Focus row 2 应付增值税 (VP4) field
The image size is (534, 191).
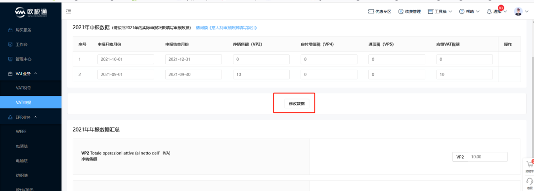point(329,74)
